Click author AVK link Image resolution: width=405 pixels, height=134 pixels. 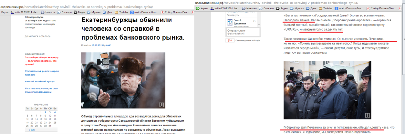coord(108,45)
